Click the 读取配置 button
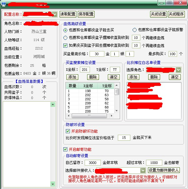Viewport: 188px width, 189px height. coord(68,14)
